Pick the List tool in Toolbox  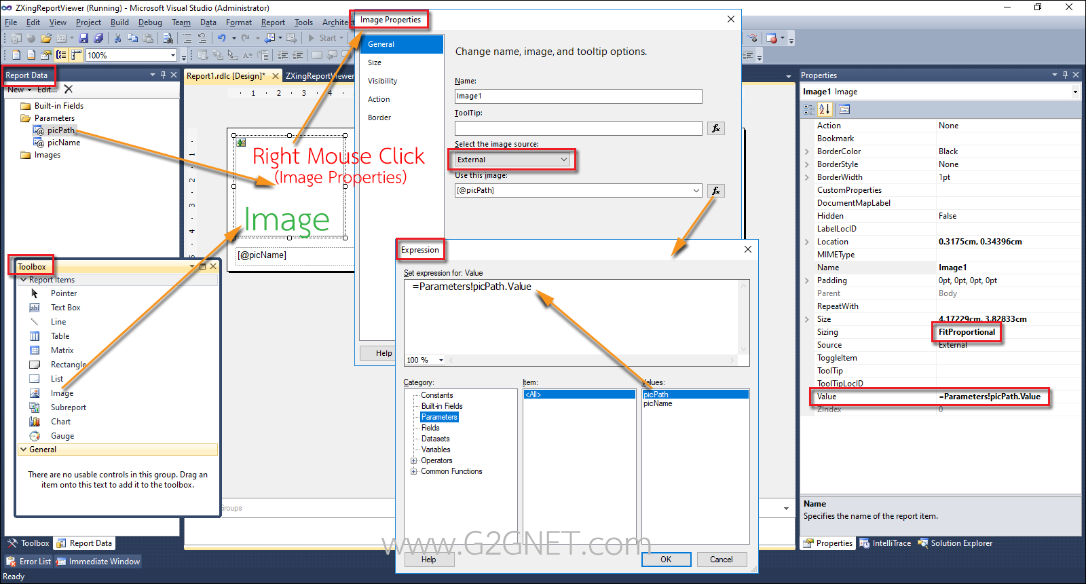(57, 379)
